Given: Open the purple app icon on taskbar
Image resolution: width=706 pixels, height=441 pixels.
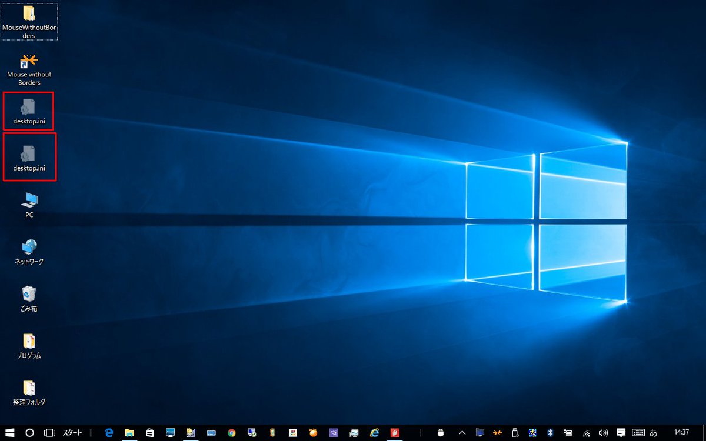Looking at the screenshot, I should tap(334, 432).
